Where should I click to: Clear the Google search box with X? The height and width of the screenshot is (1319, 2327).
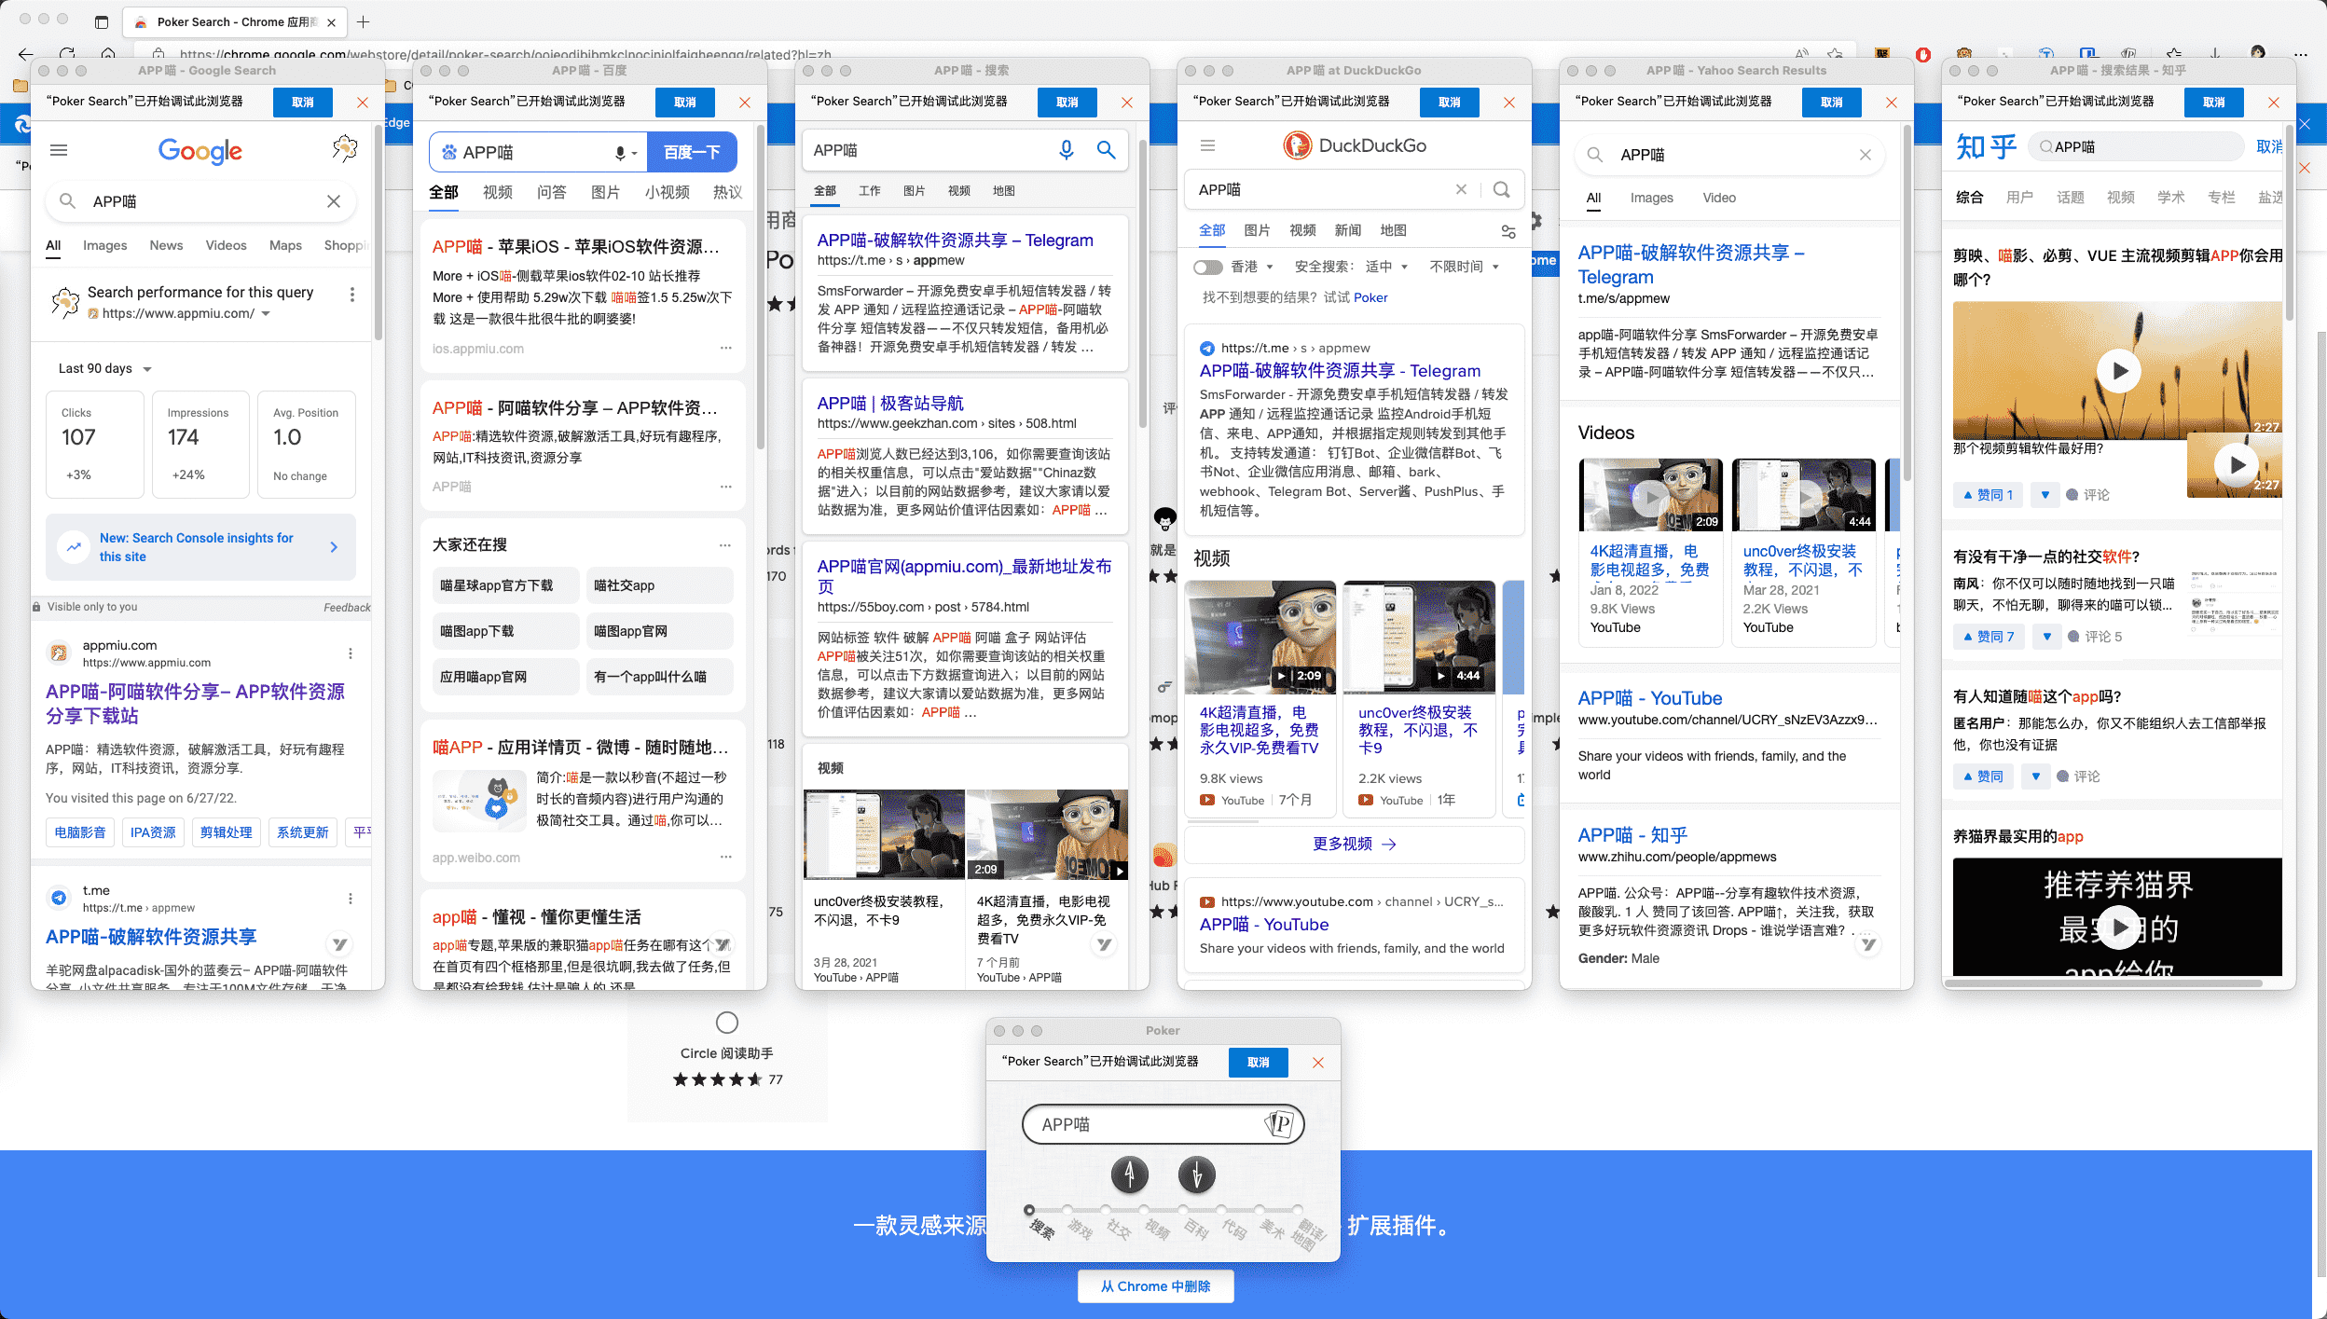[334, 201]
